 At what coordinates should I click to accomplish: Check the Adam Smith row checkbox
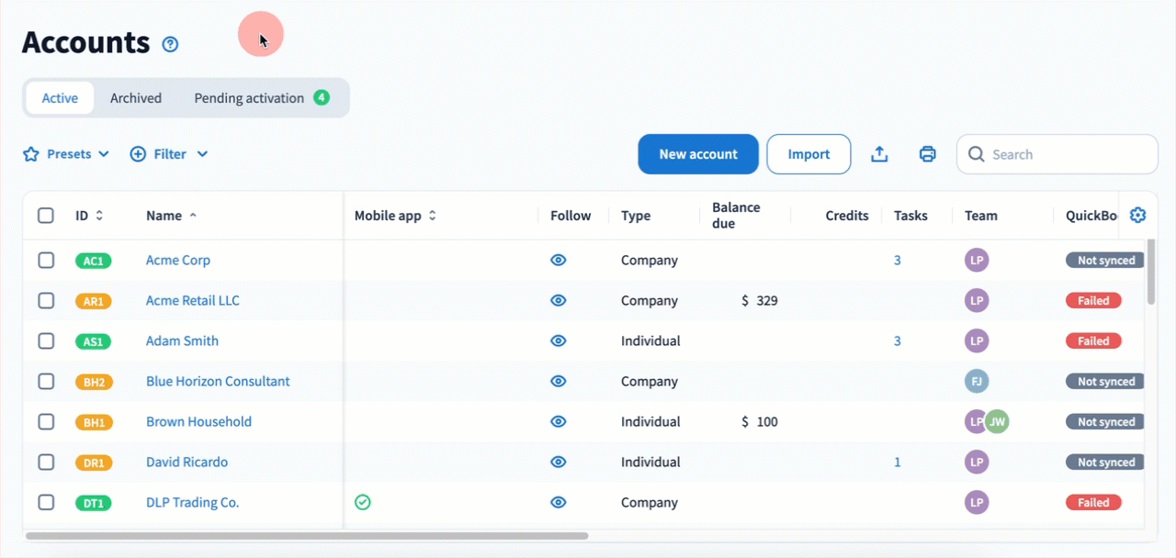46,340
